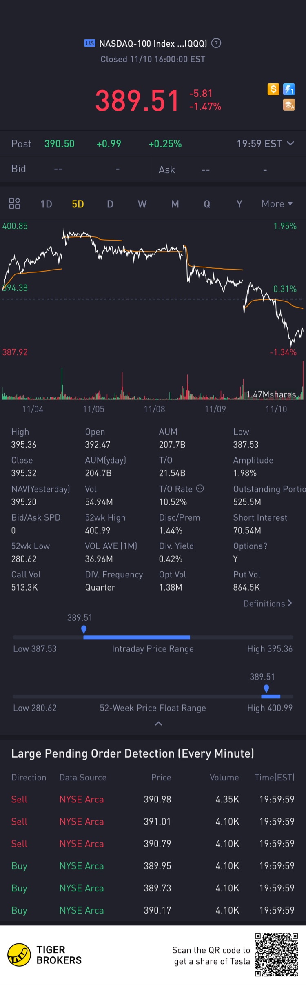The height and width of the screenshot is (985, 306).
Task: Tap the Volume column header
Action: [224, 778]
